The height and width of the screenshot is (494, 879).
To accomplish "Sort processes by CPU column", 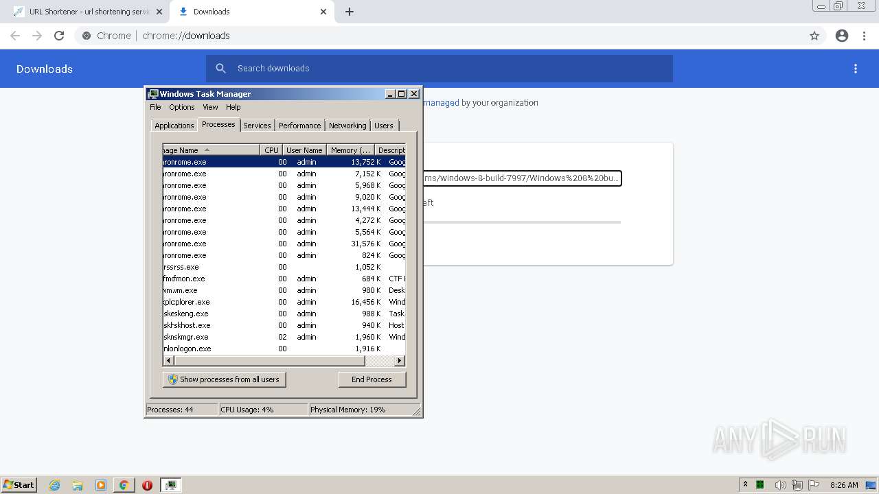I will (x=271, y=150).
